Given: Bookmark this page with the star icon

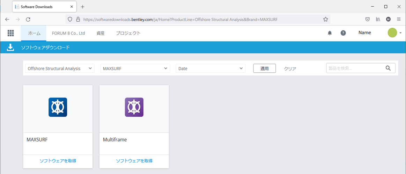Looking at the screenshot, I should point(325,19).
